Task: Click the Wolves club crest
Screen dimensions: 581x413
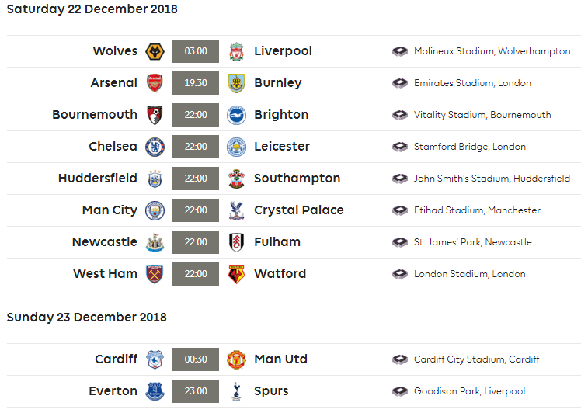Action: [155, 51]
